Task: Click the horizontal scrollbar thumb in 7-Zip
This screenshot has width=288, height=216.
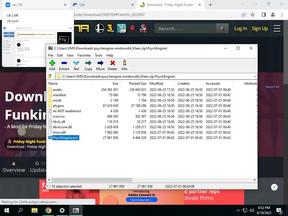Action: point(92,180)
